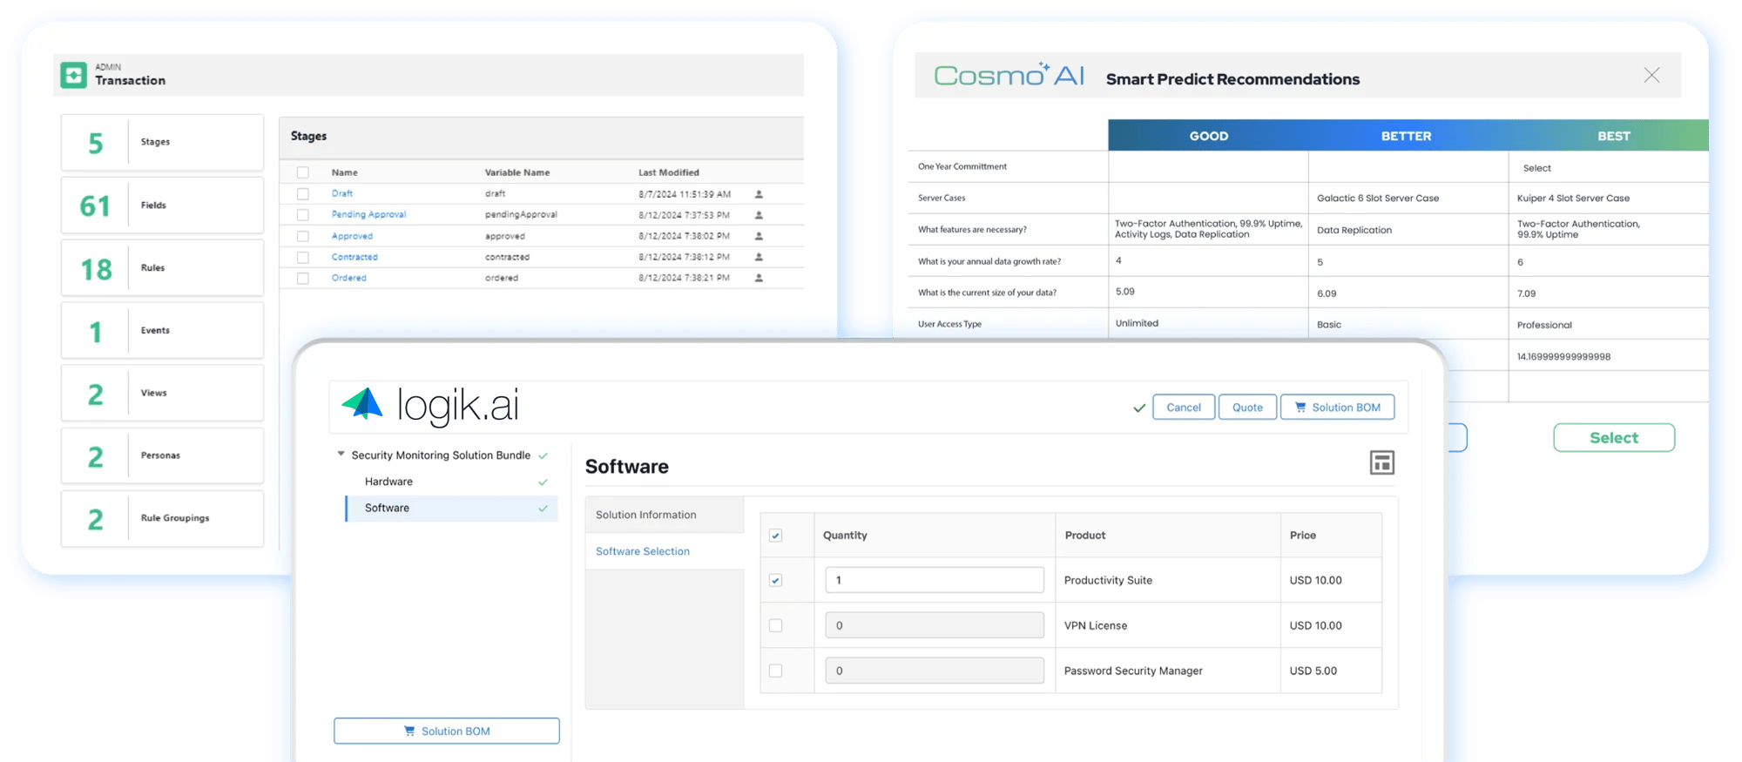Click the Productivity Suite quantity field
1742x762 pixels.
935,581
